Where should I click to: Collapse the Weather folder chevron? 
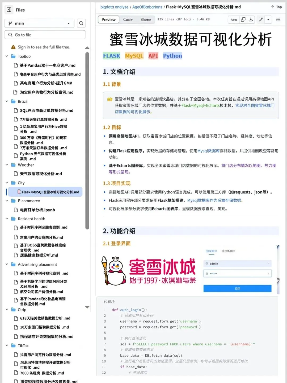7,165
